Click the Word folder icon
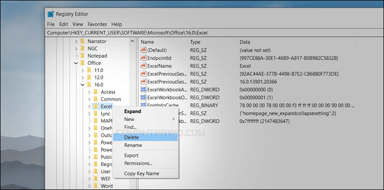The image size is (384, 190). (96, 186)
